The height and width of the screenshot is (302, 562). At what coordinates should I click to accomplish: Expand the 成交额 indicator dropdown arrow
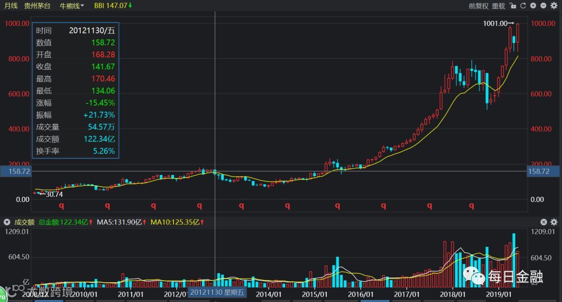pyautogui.click(x=7, y=222)
